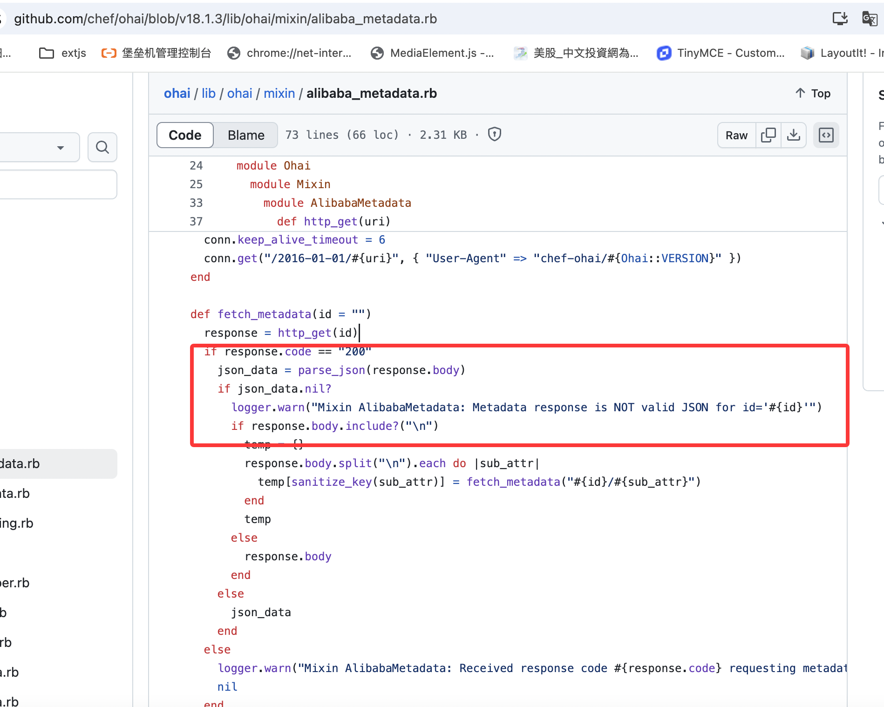The height and width of the screenshot is (707, 884).
Task: Switch to the Blame view tab
Action: (246, 135)
